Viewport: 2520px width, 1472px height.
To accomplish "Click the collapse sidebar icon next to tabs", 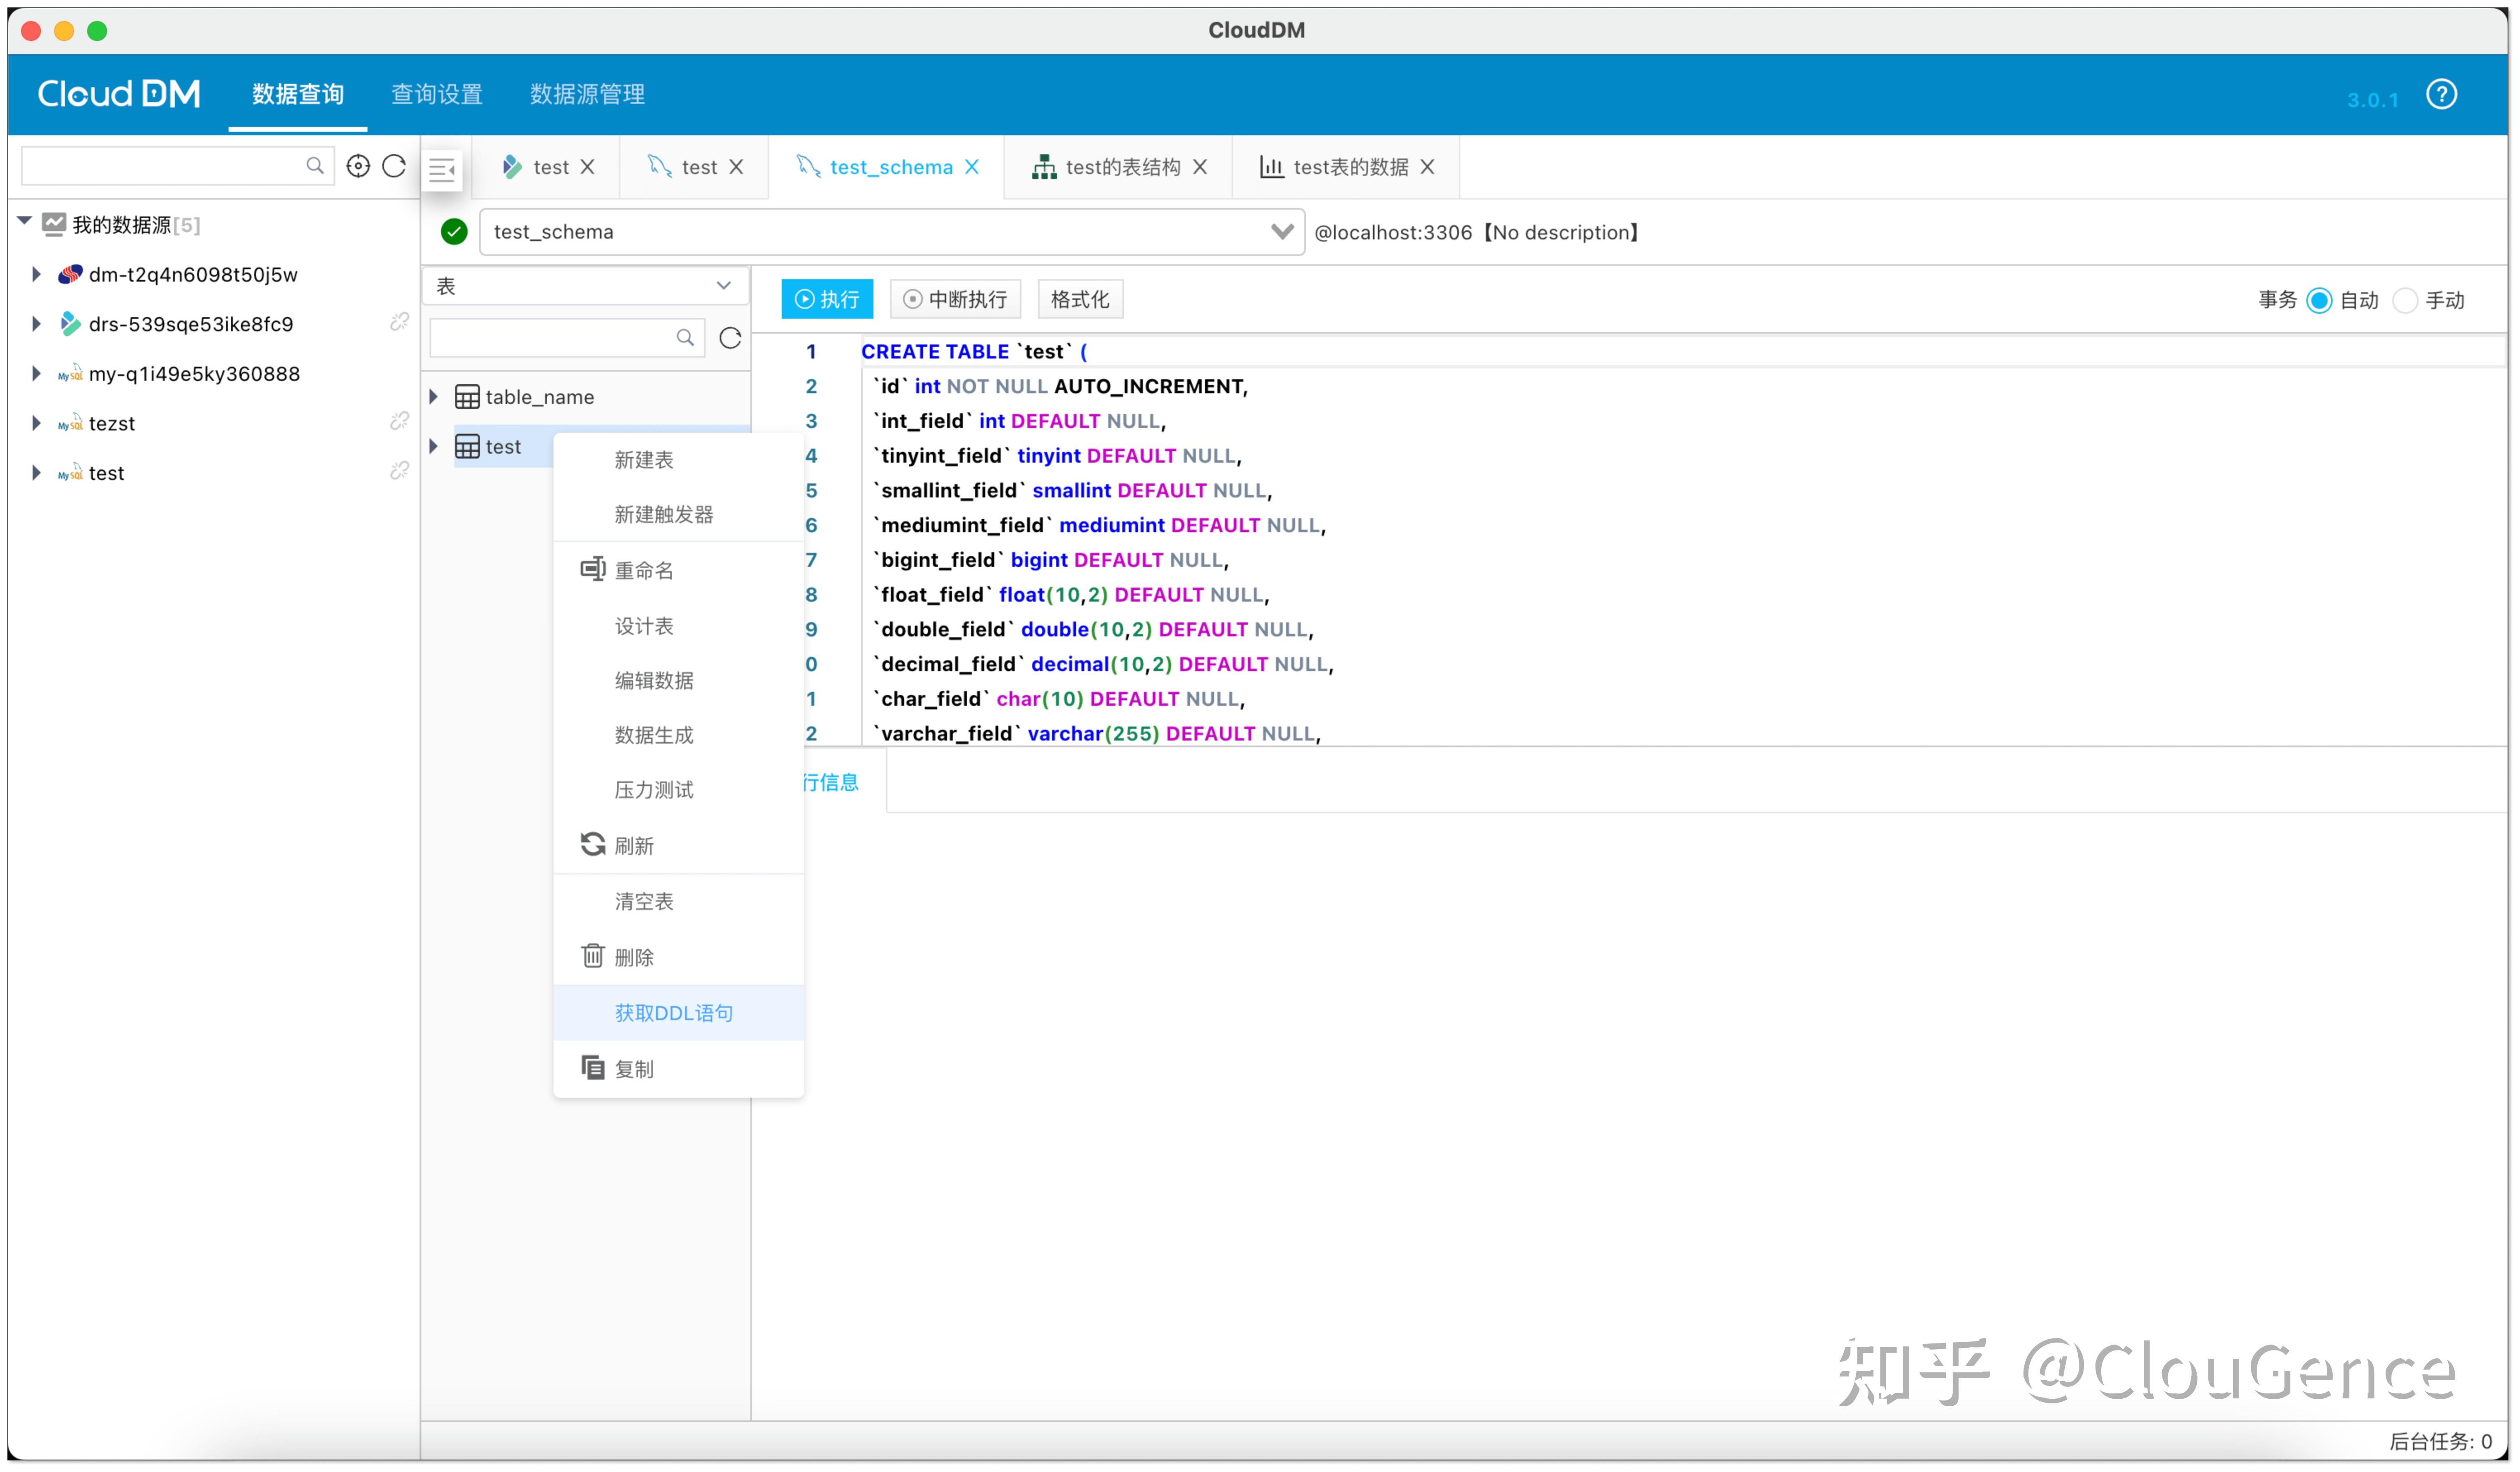I will click(x=442, y=170).
